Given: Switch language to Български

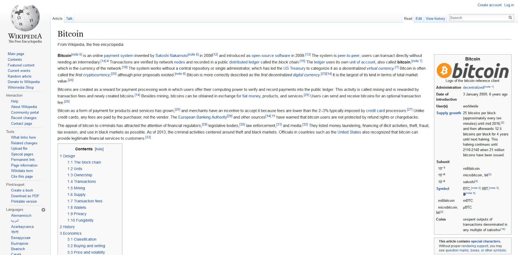Looking at the screenshot, I should point(19,244).
